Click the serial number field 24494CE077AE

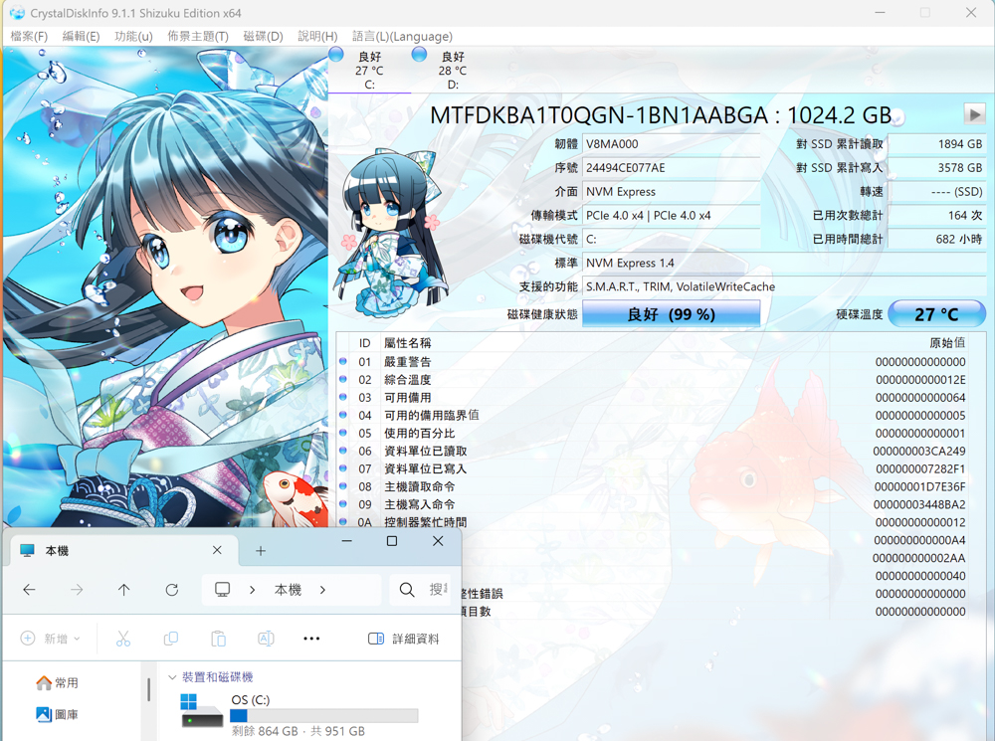[672, 167]
